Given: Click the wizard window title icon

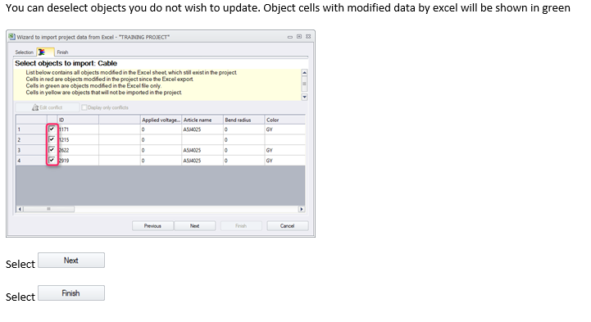Looking at the screenshot, I should (x=12, y=37).
